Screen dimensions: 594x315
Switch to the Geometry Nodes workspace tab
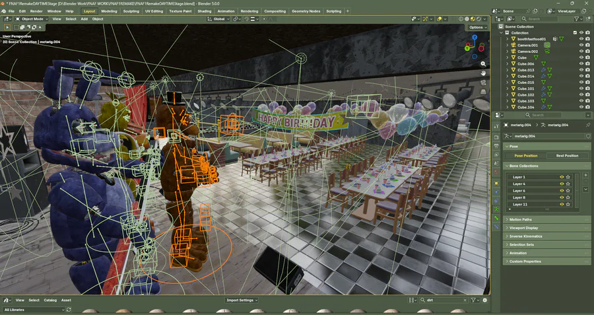pos(306,11)
